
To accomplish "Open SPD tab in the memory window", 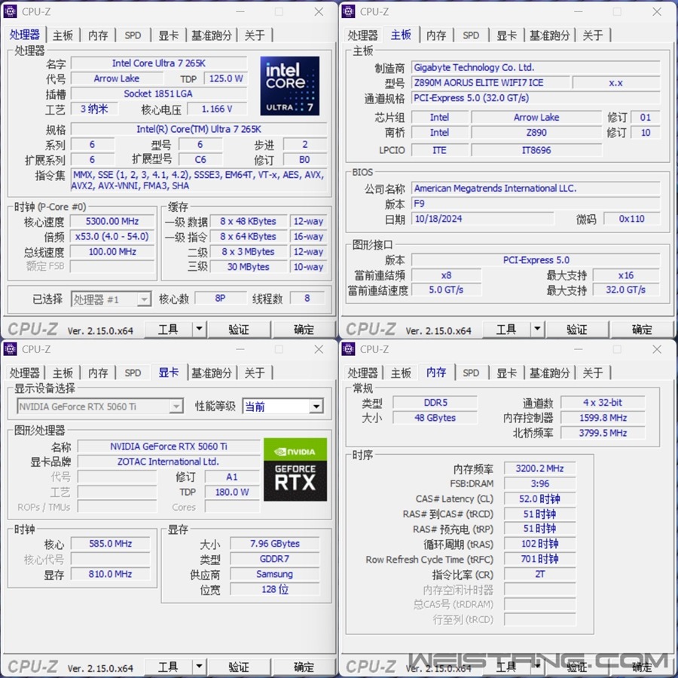I will point(471,373).
